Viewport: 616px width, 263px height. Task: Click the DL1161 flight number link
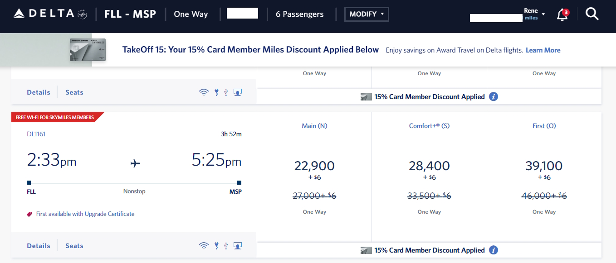(x=36, y=134)
